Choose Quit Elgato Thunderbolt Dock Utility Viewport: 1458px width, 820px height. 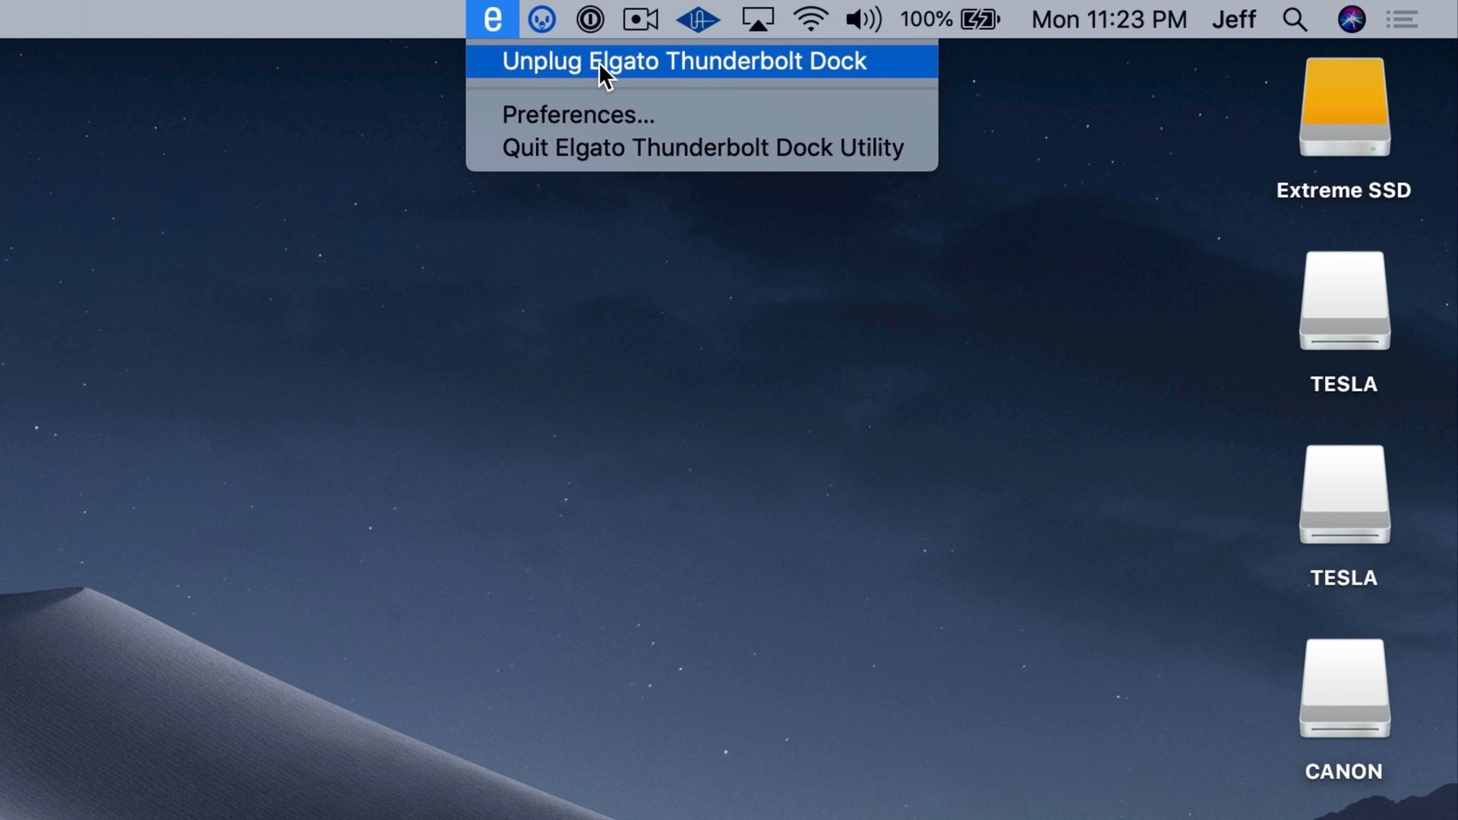(702, 147)
